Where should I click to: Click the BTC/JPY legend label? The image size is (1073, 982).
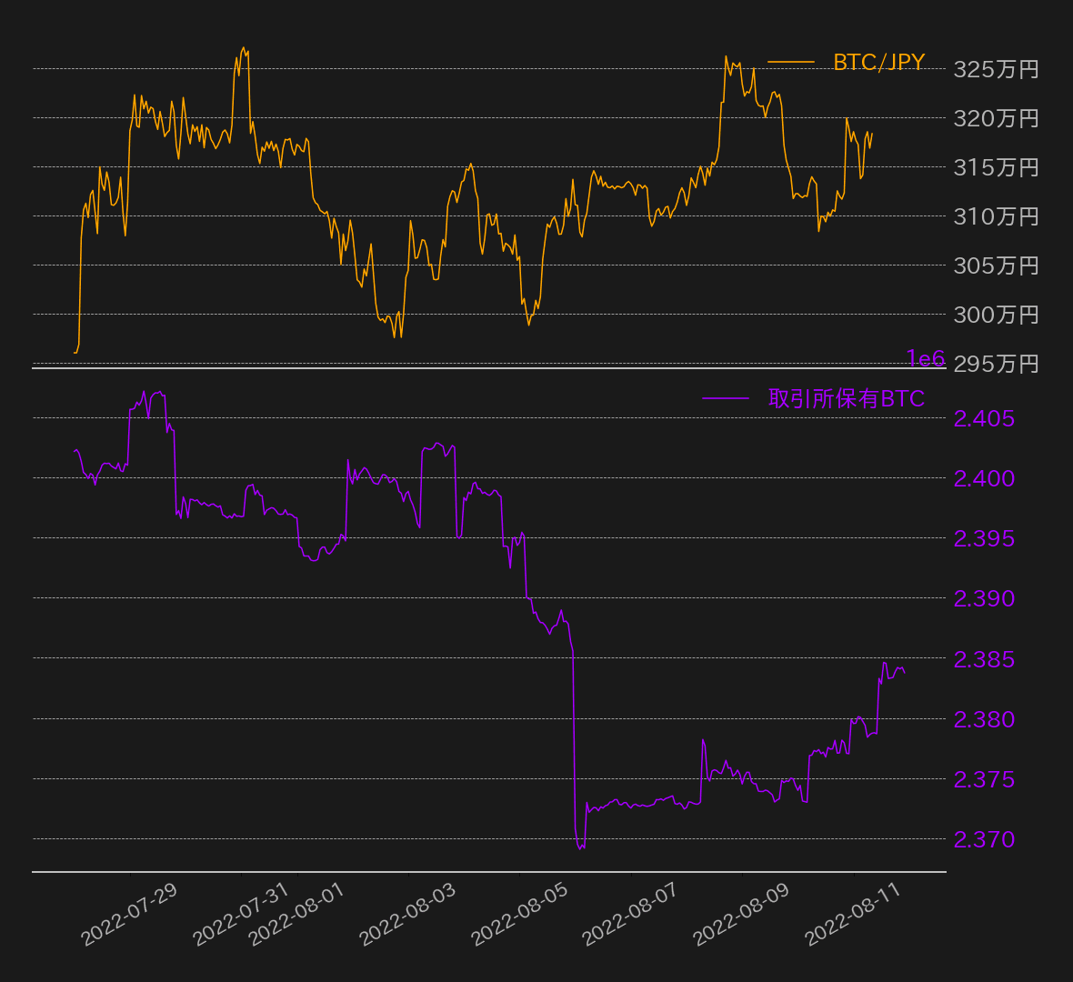point(878,62)
